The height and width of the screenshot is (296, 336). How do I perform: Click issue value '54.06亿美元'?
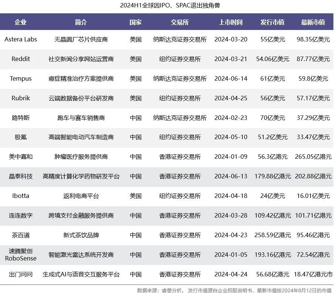[273, 59]
